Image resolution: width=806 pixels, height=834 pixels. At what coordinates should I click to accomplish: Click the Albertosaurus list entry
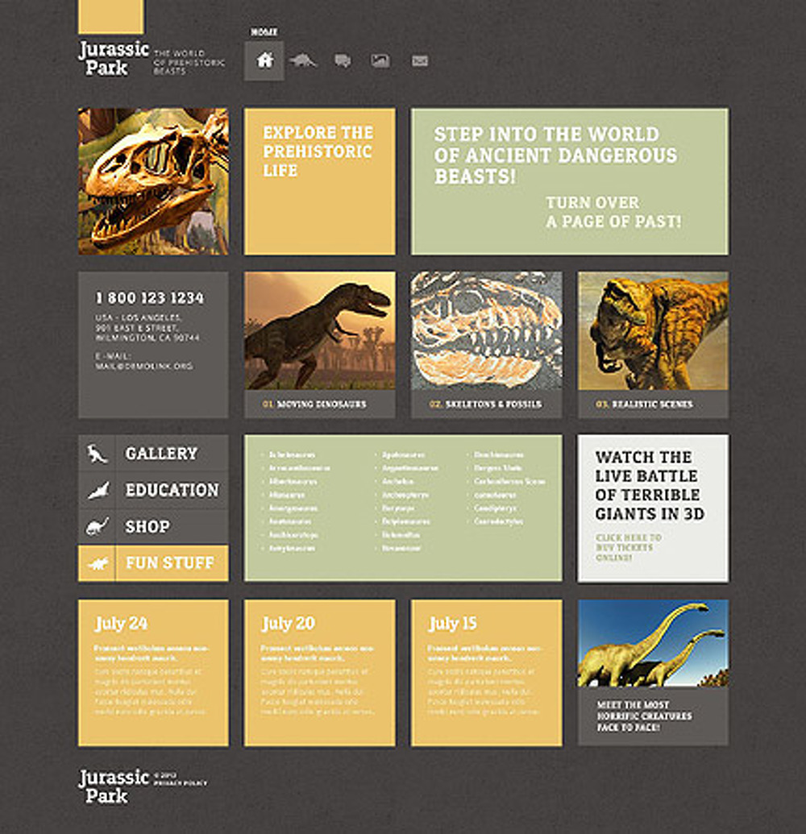[x=293, y=481]
